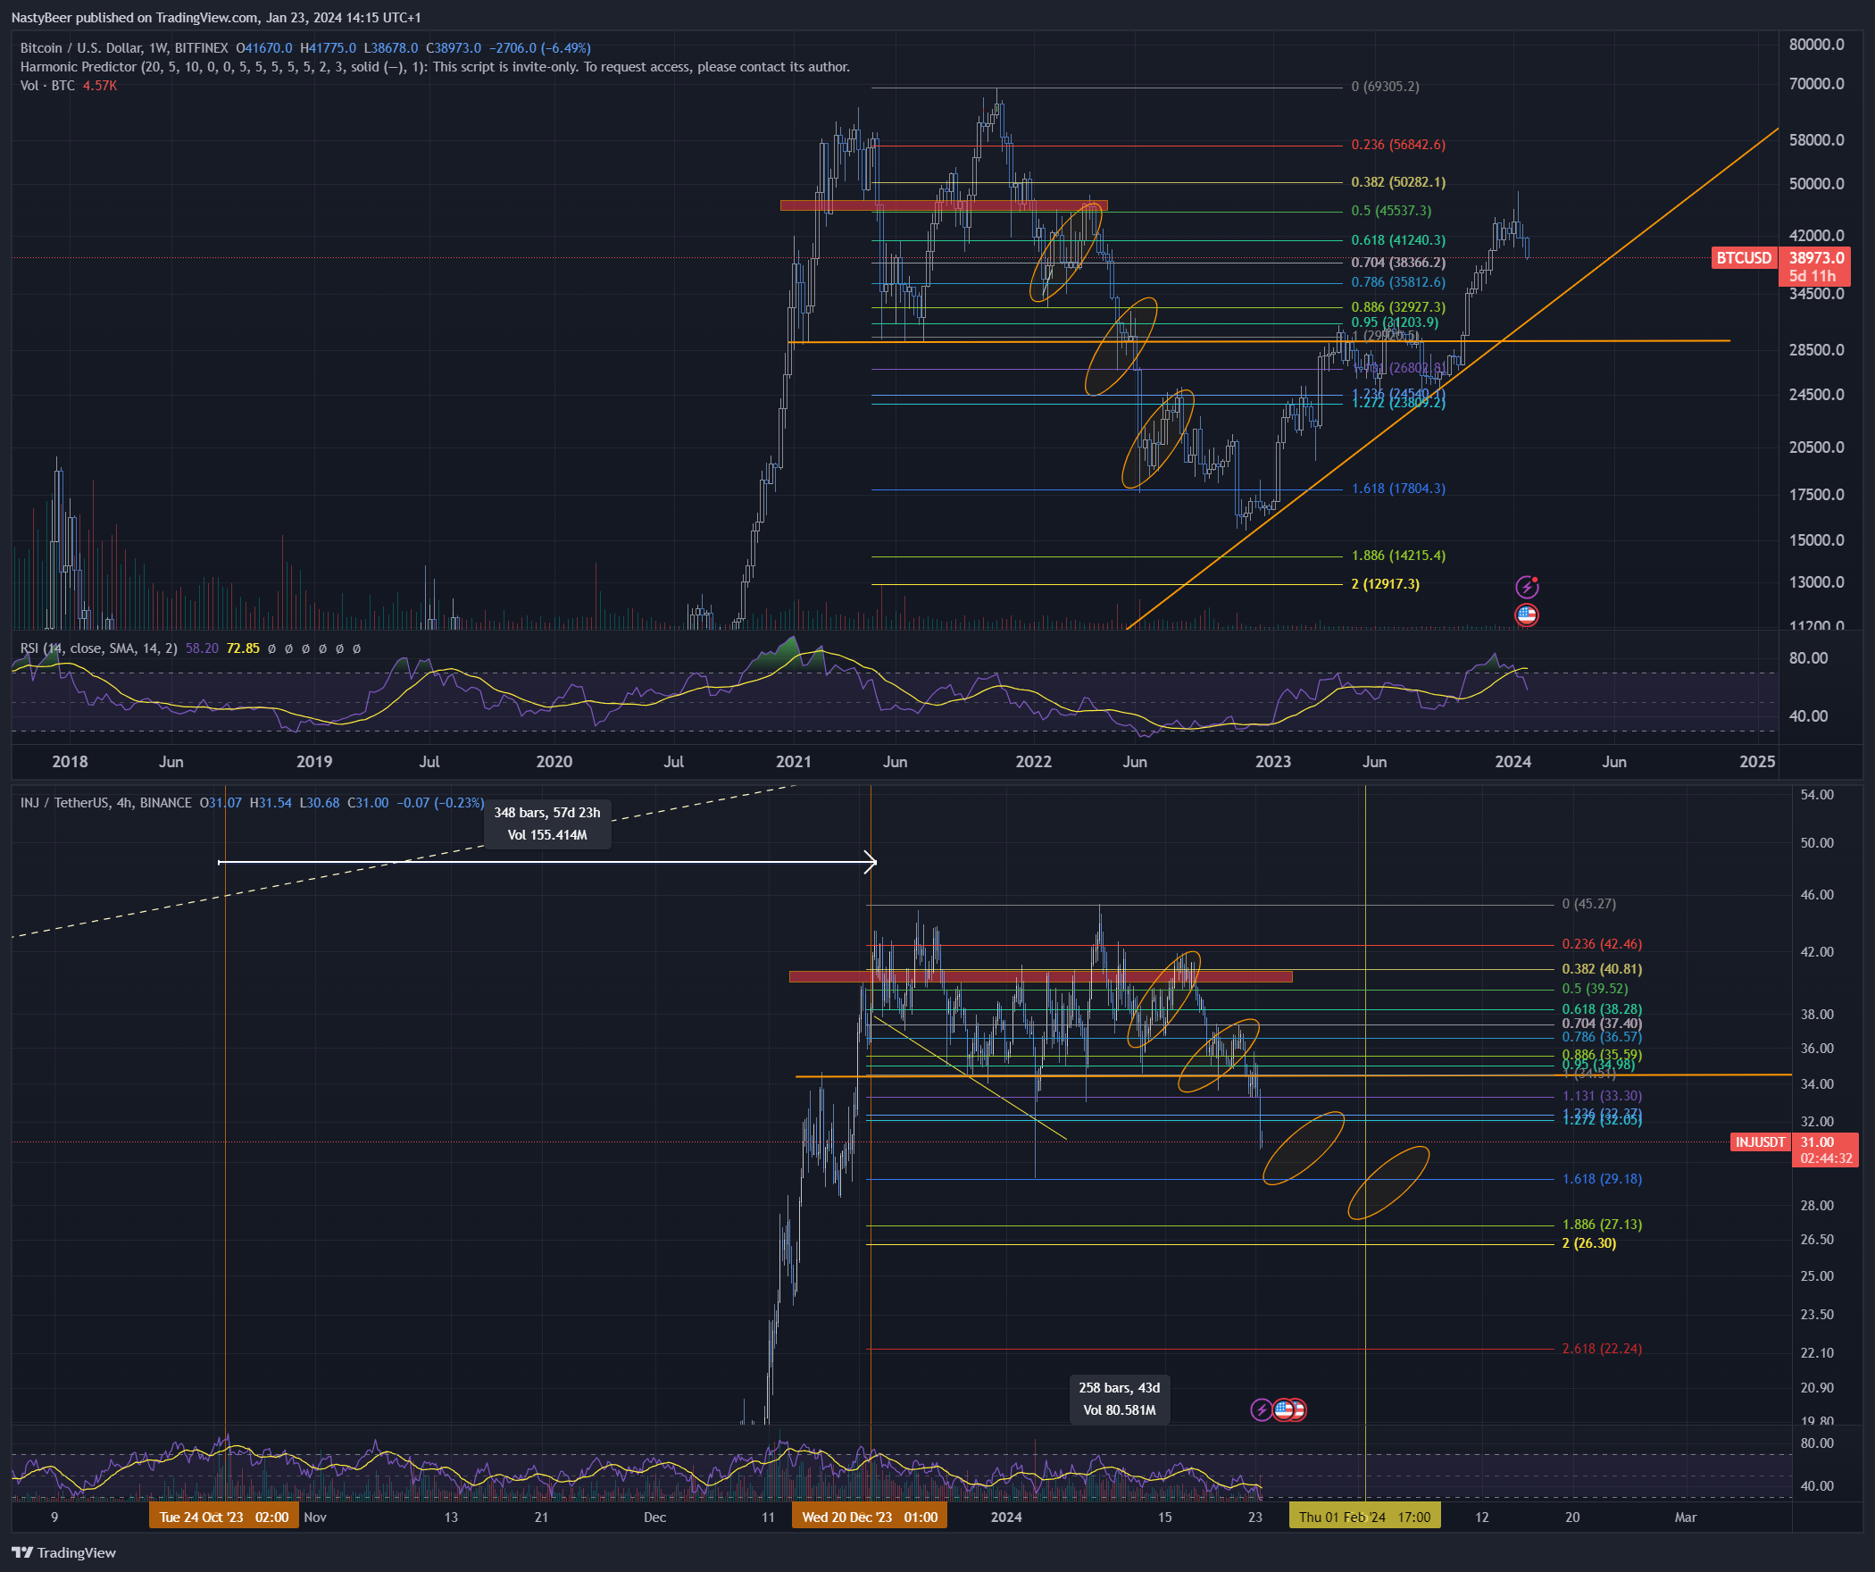Click the 0.5 (45537.3) Fibonacci label
This screenshot has width=1875, height=1572.
1391,211
